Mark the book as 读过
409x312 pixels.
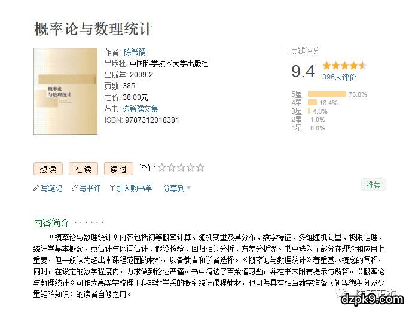click(118, 169)
